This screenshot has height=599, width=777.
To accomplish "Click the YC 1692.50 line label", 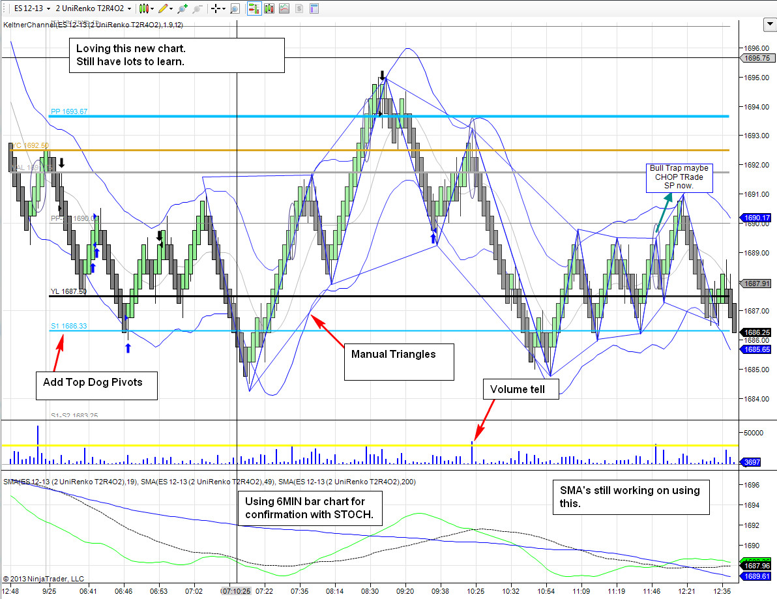I will pos(30,145).
